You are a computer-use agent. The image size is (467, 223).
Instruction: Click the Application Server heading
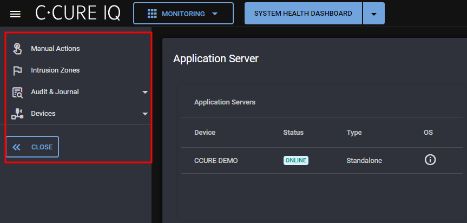(216, 58)
